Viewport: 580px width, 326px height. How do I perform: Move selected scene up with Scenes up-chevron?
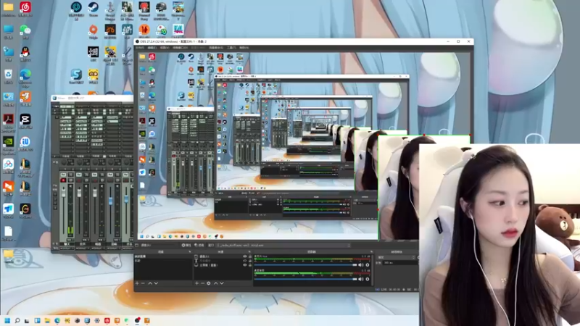pyautogui.click(x=150, y=283)
